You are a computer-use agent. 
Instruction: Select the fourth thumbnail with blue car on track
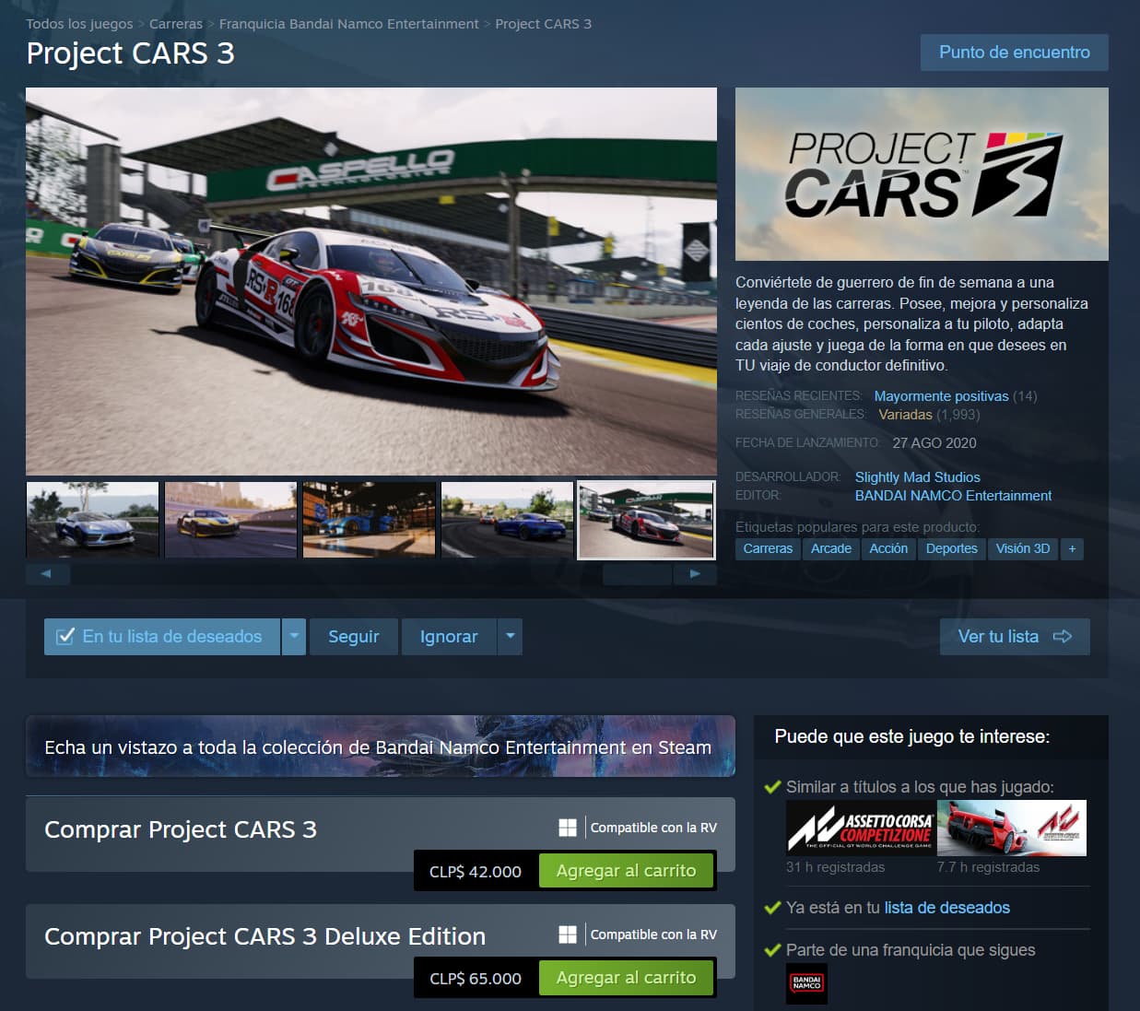click(x=507, y=520)
